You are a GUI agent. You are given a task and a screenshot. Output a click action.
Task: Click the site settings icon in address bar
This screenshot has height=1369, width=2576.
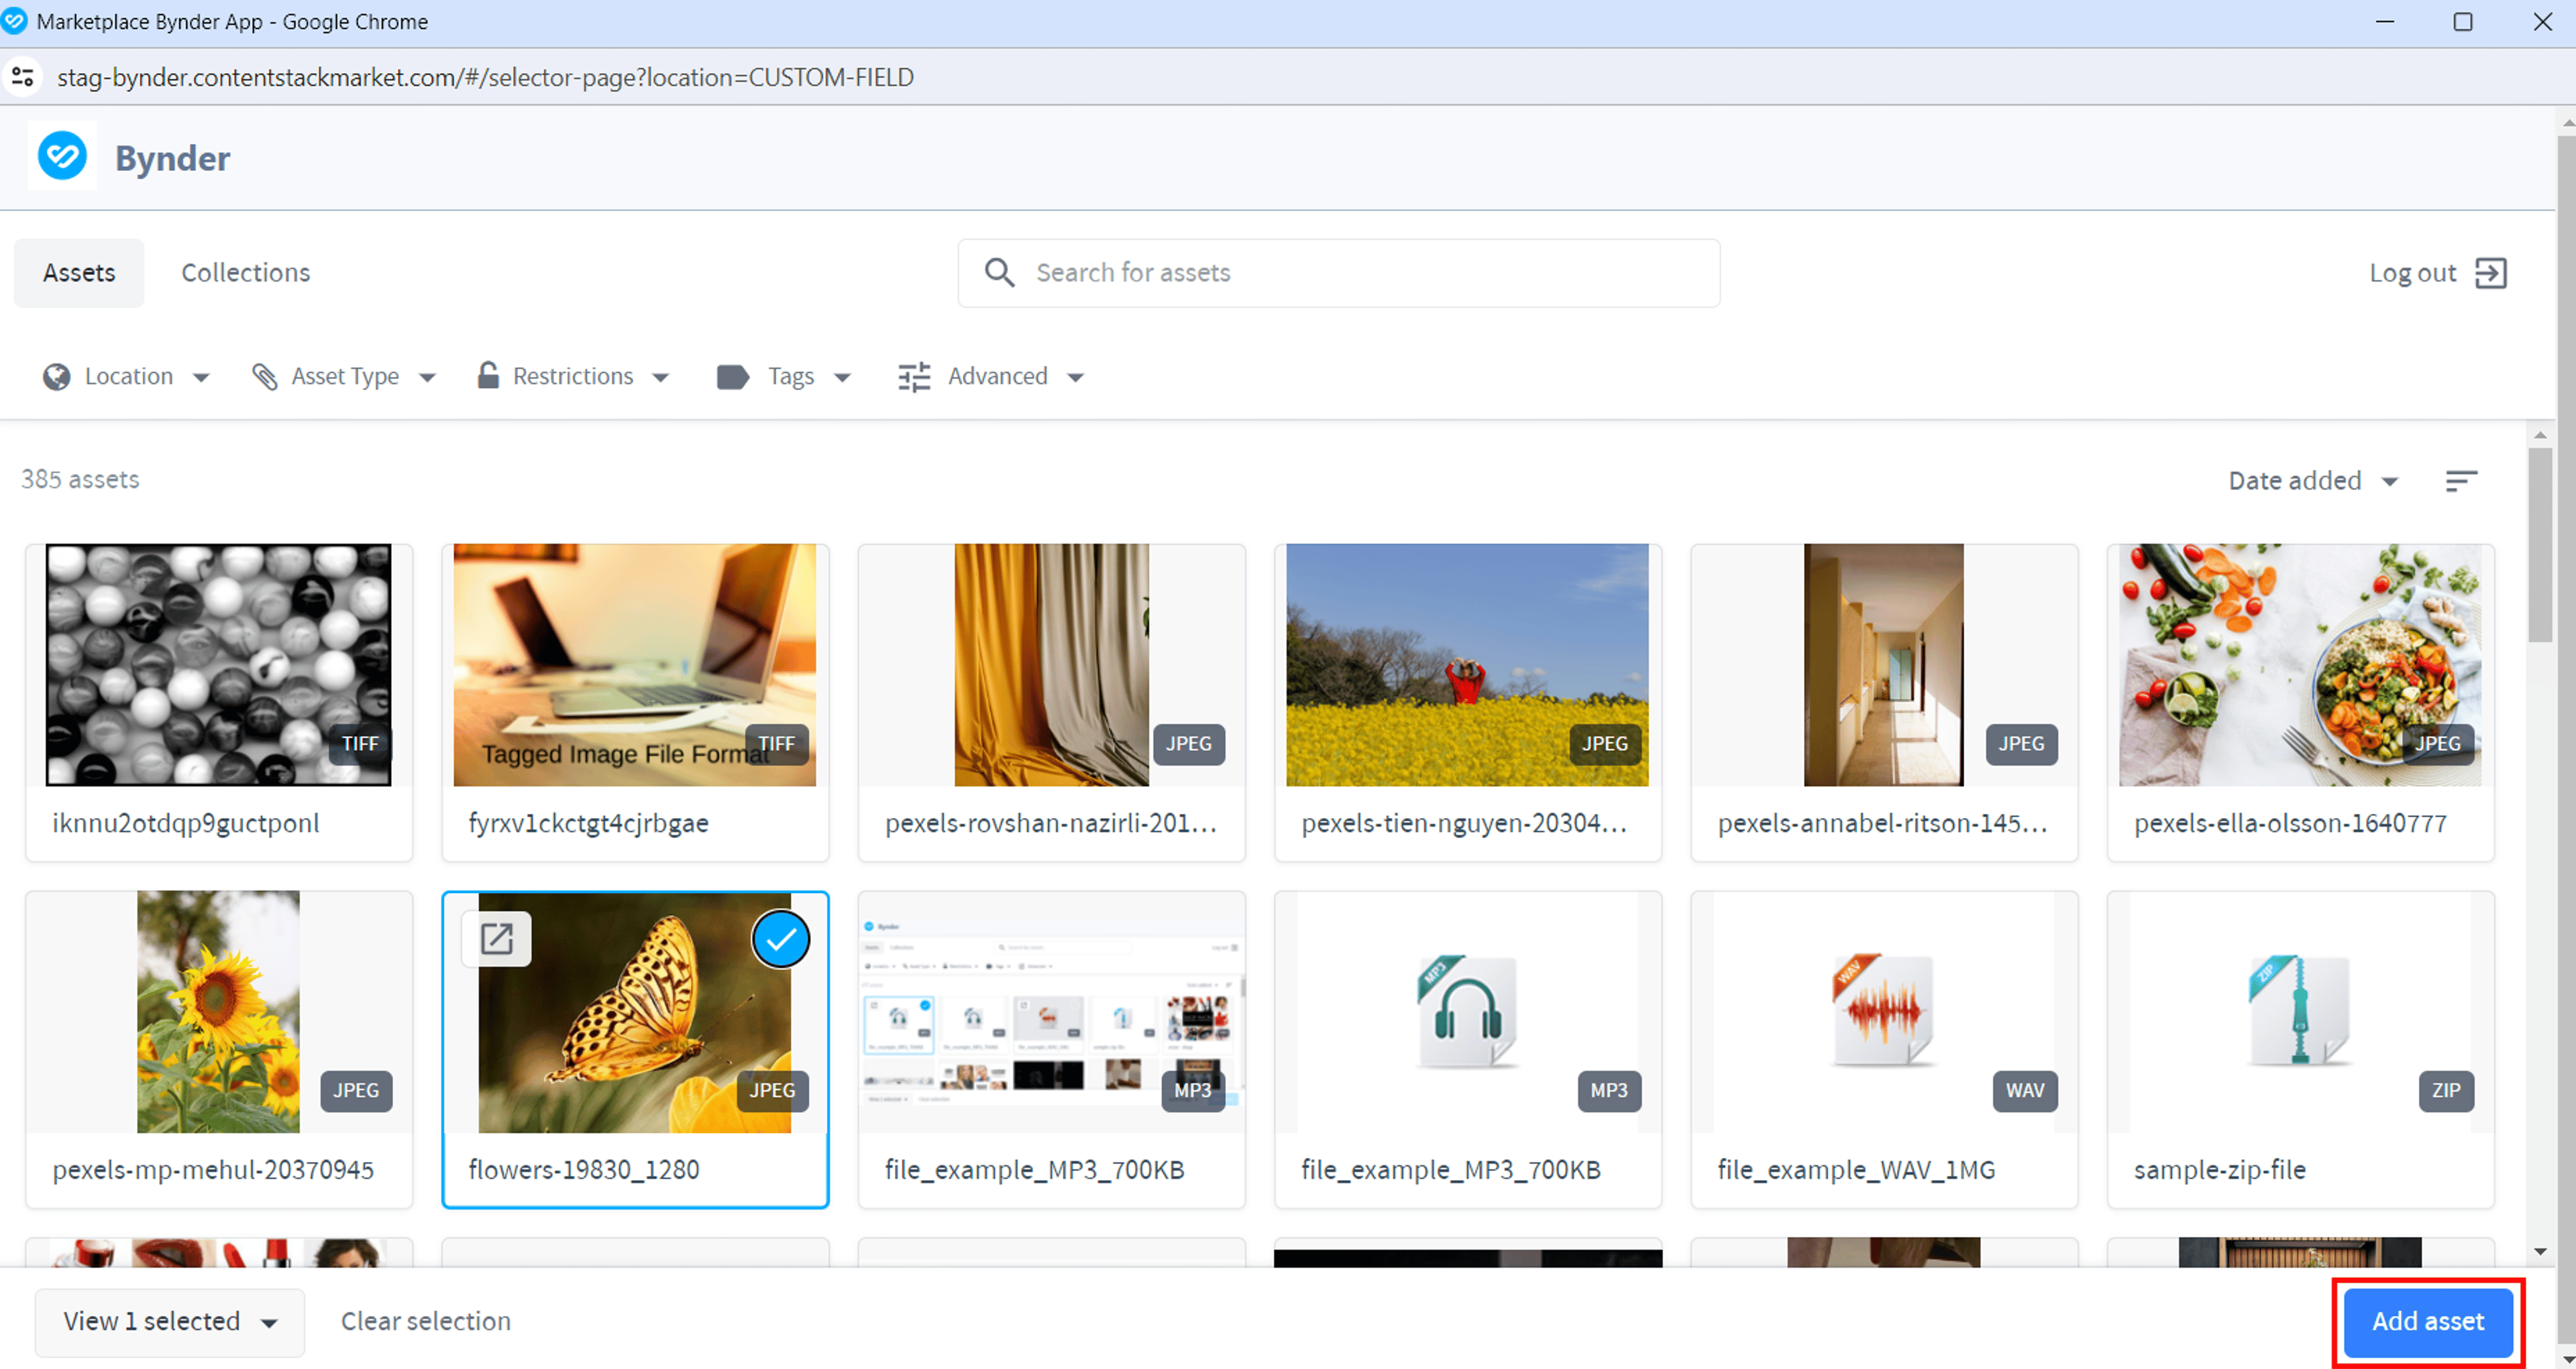(x=22, y=77)
